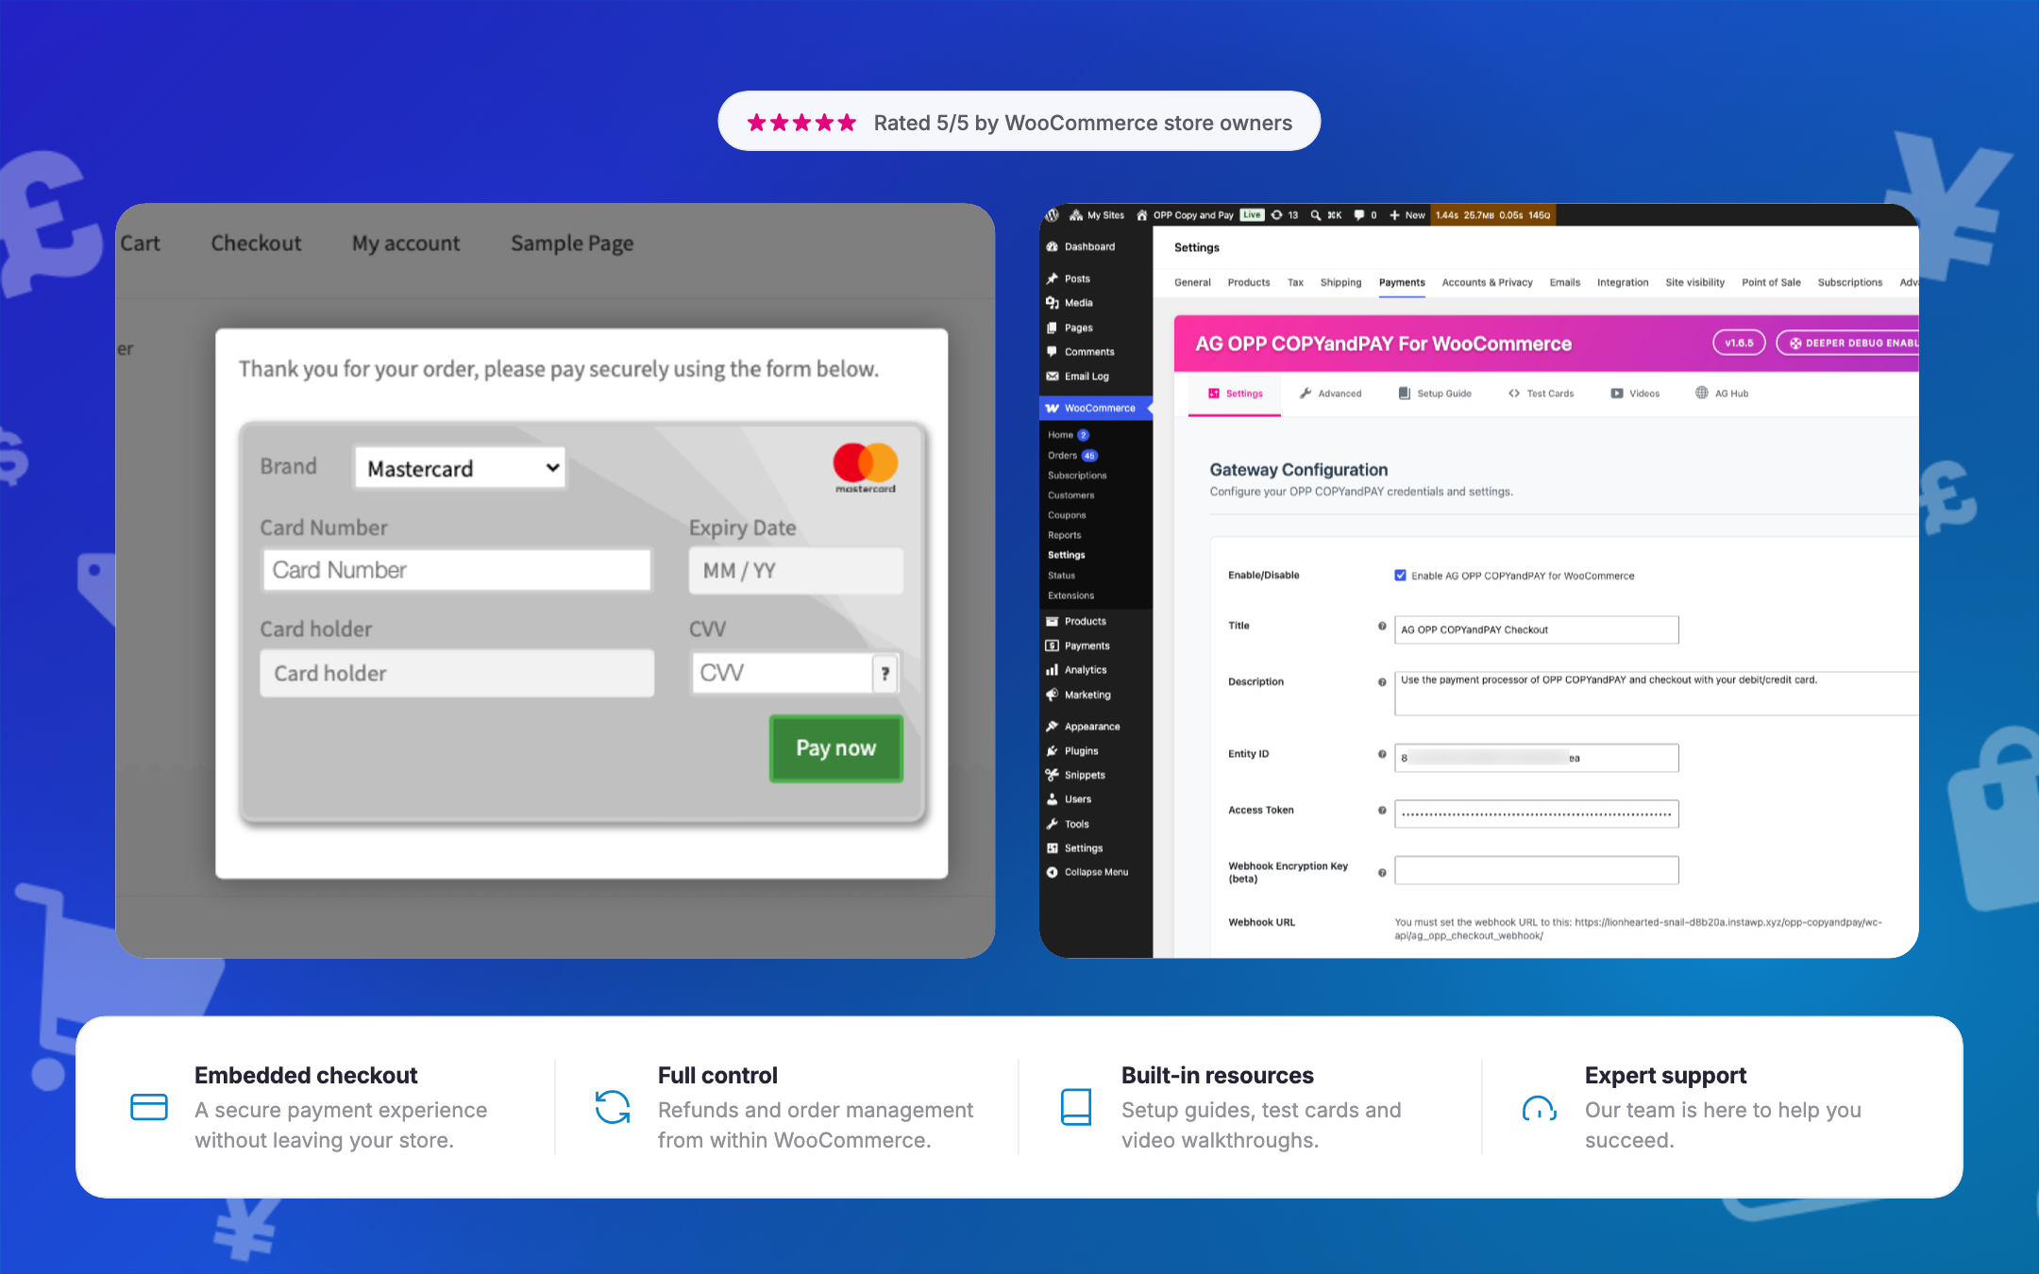Viewport: 2039px width, 1274px height.
Task: Click the Payments icon in sidebar
Action: coord(1053,645)
